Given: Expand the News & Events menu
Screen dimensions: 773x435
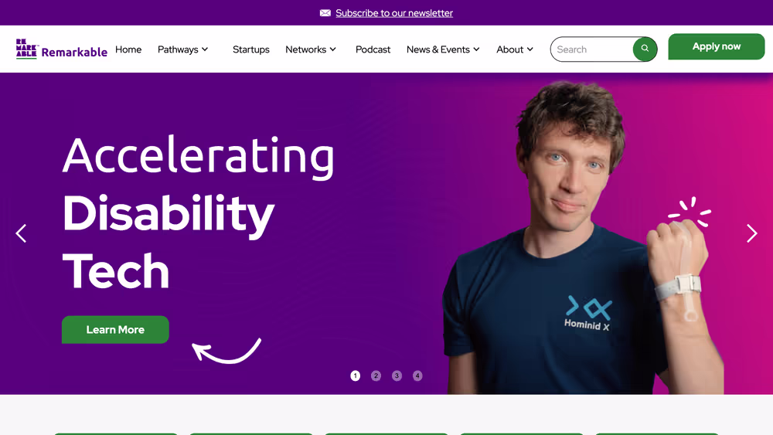Looking at the screenshot, I should [x=443, y=49].
